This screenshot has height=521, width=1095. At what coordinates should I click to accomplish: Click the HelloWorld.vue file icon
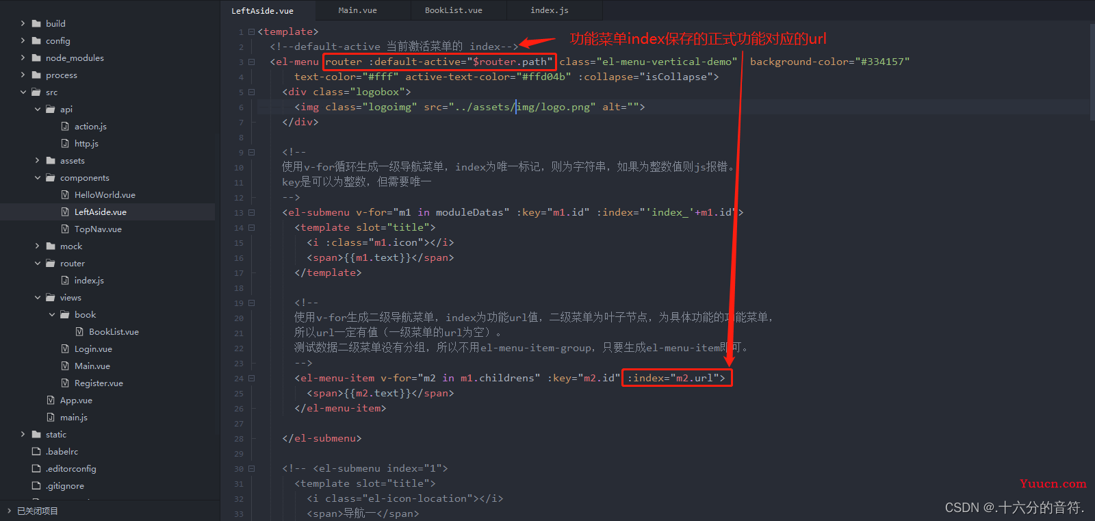(x=65, y=194)
